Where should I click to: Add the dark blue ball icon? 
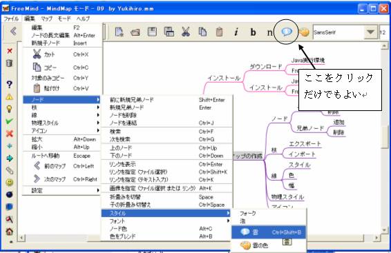click(x=10, y=194)
